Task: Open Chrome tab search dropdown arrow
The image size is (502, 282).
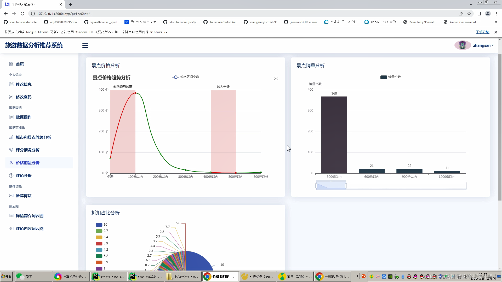Action: [471, 4]
